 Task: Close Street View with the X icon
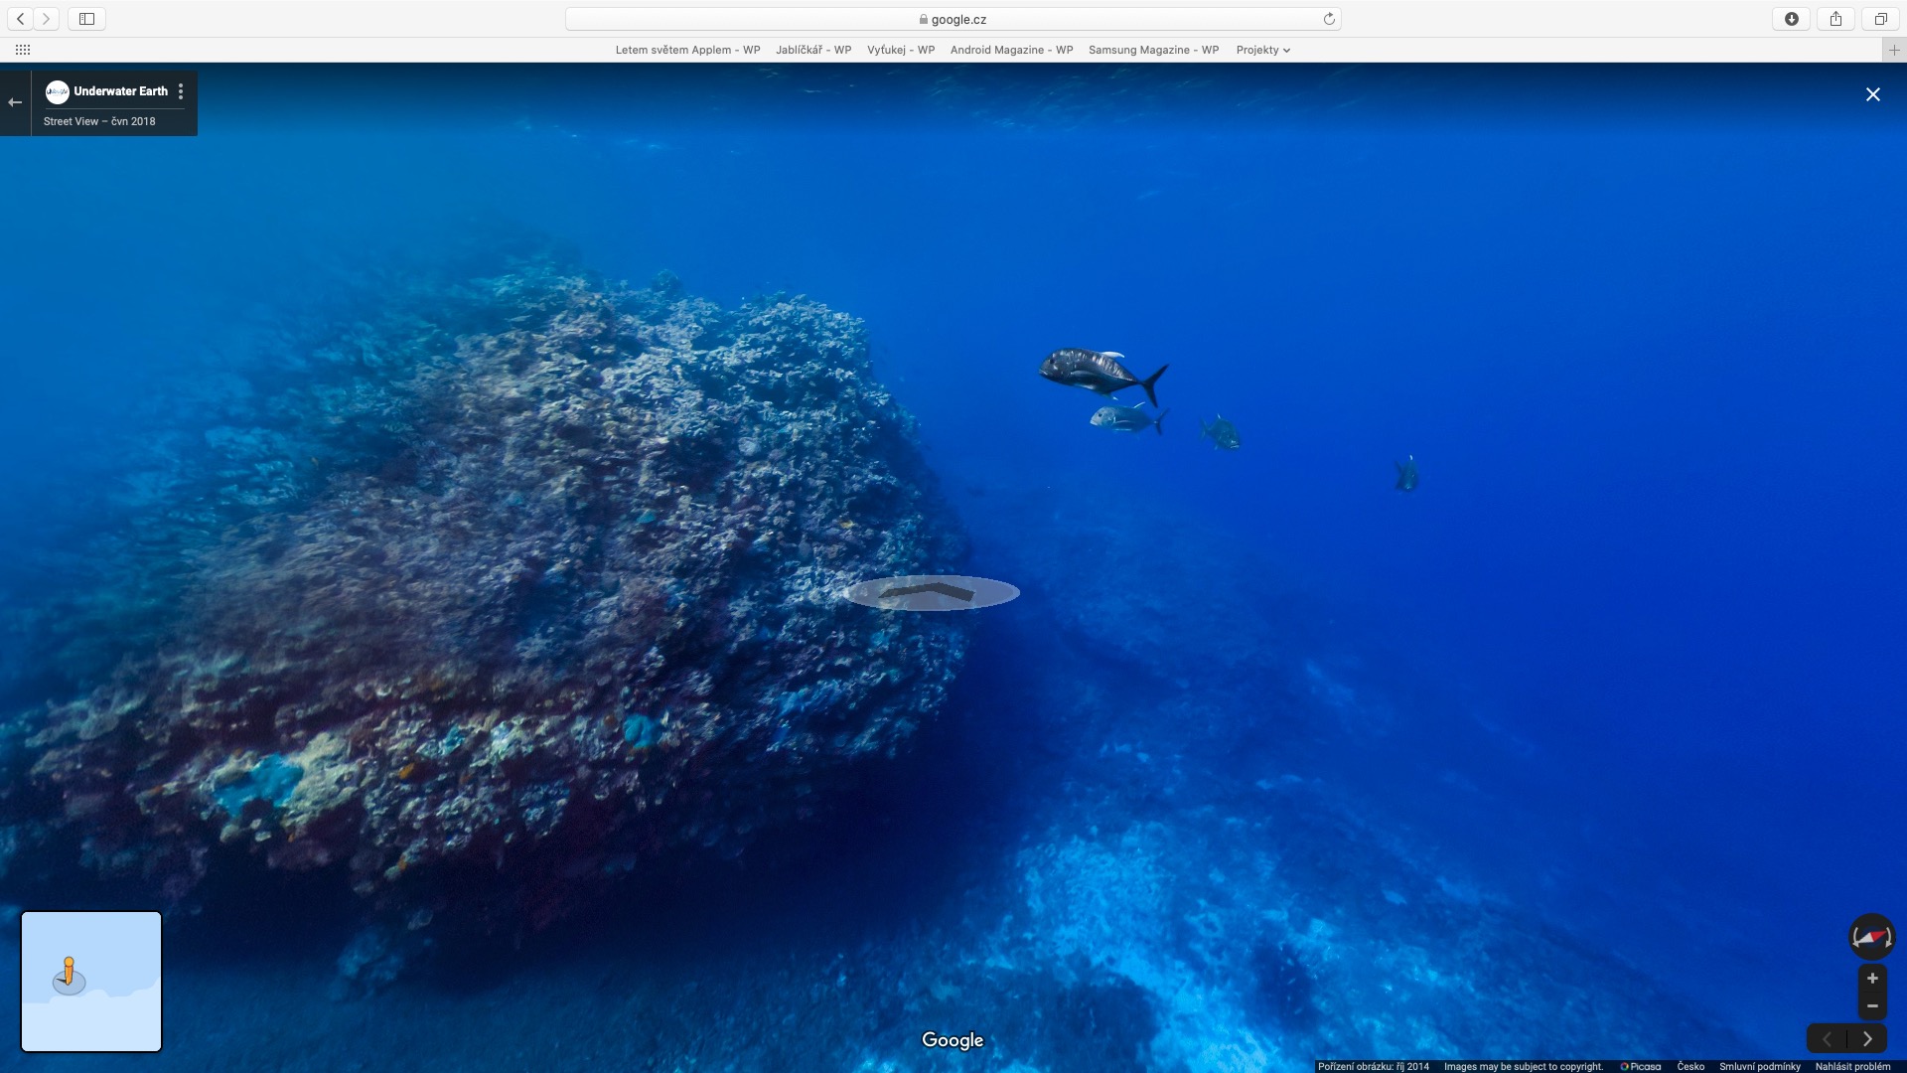pos(1872,94)
